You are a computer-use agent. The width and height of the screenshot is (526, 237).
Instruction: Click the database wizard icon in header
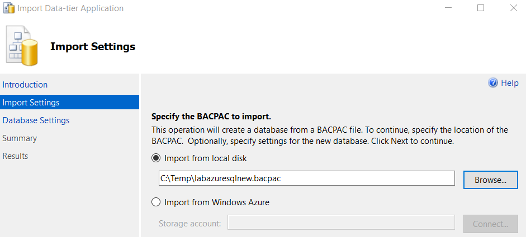(22, 46)
